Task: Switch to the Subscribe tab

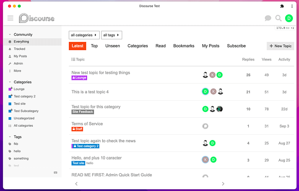Action: click(236, 46)
